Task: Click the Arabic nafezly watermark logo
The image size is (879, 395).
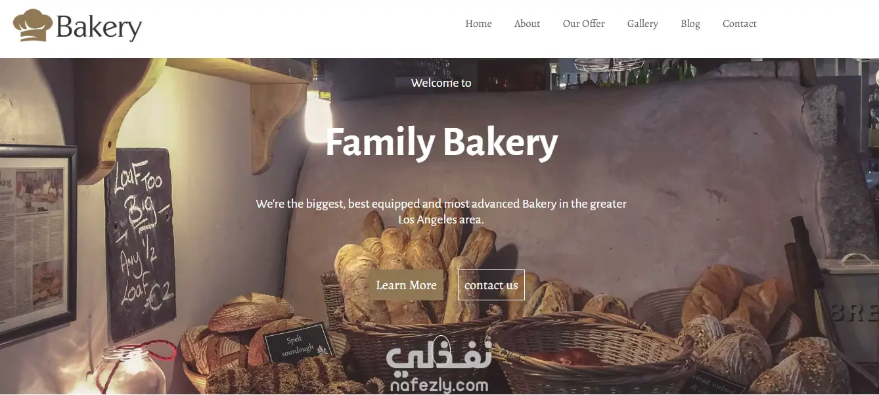Action: coord(439,358)
